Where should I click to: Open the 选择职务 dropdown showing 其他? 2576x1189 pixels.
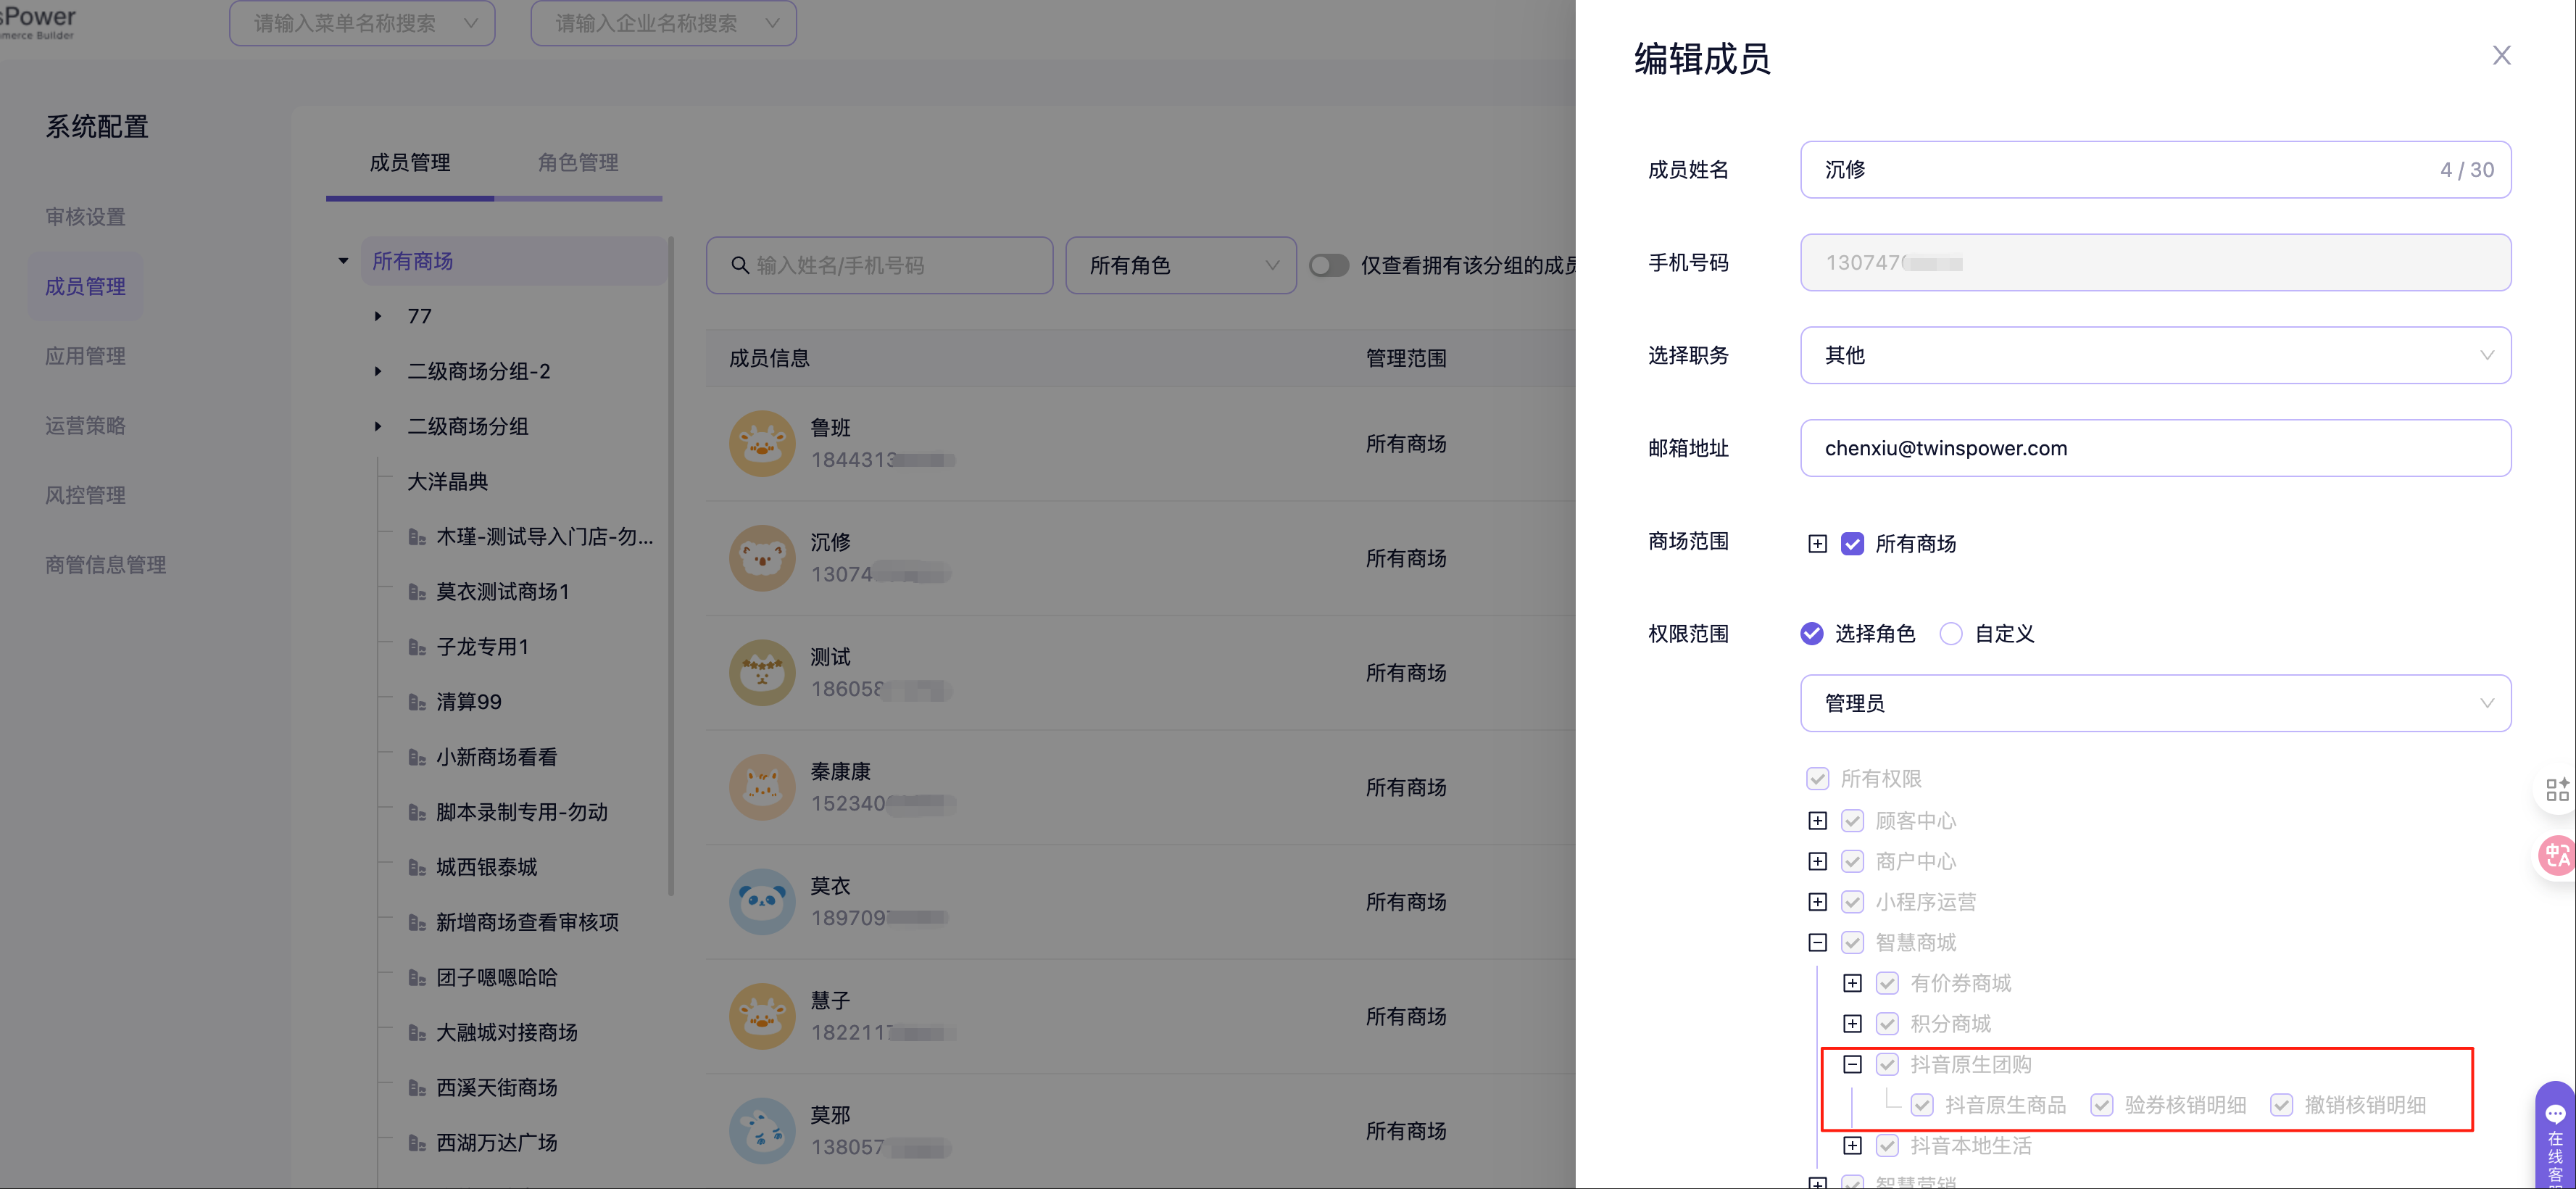tap(2155, 355)
